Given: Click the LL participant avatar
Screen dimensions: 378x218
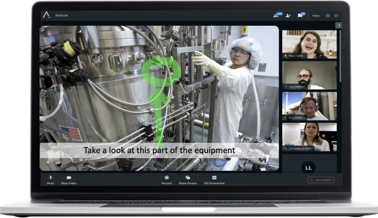Looking at the screenshot, I should pos(308,167).
